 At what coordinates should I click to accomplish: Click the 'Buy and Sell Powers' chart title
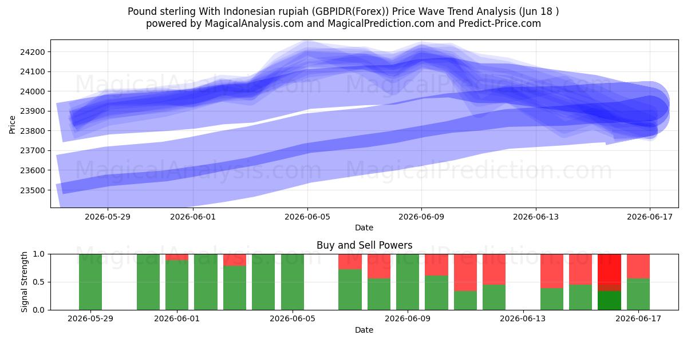(x=364, y=245)
